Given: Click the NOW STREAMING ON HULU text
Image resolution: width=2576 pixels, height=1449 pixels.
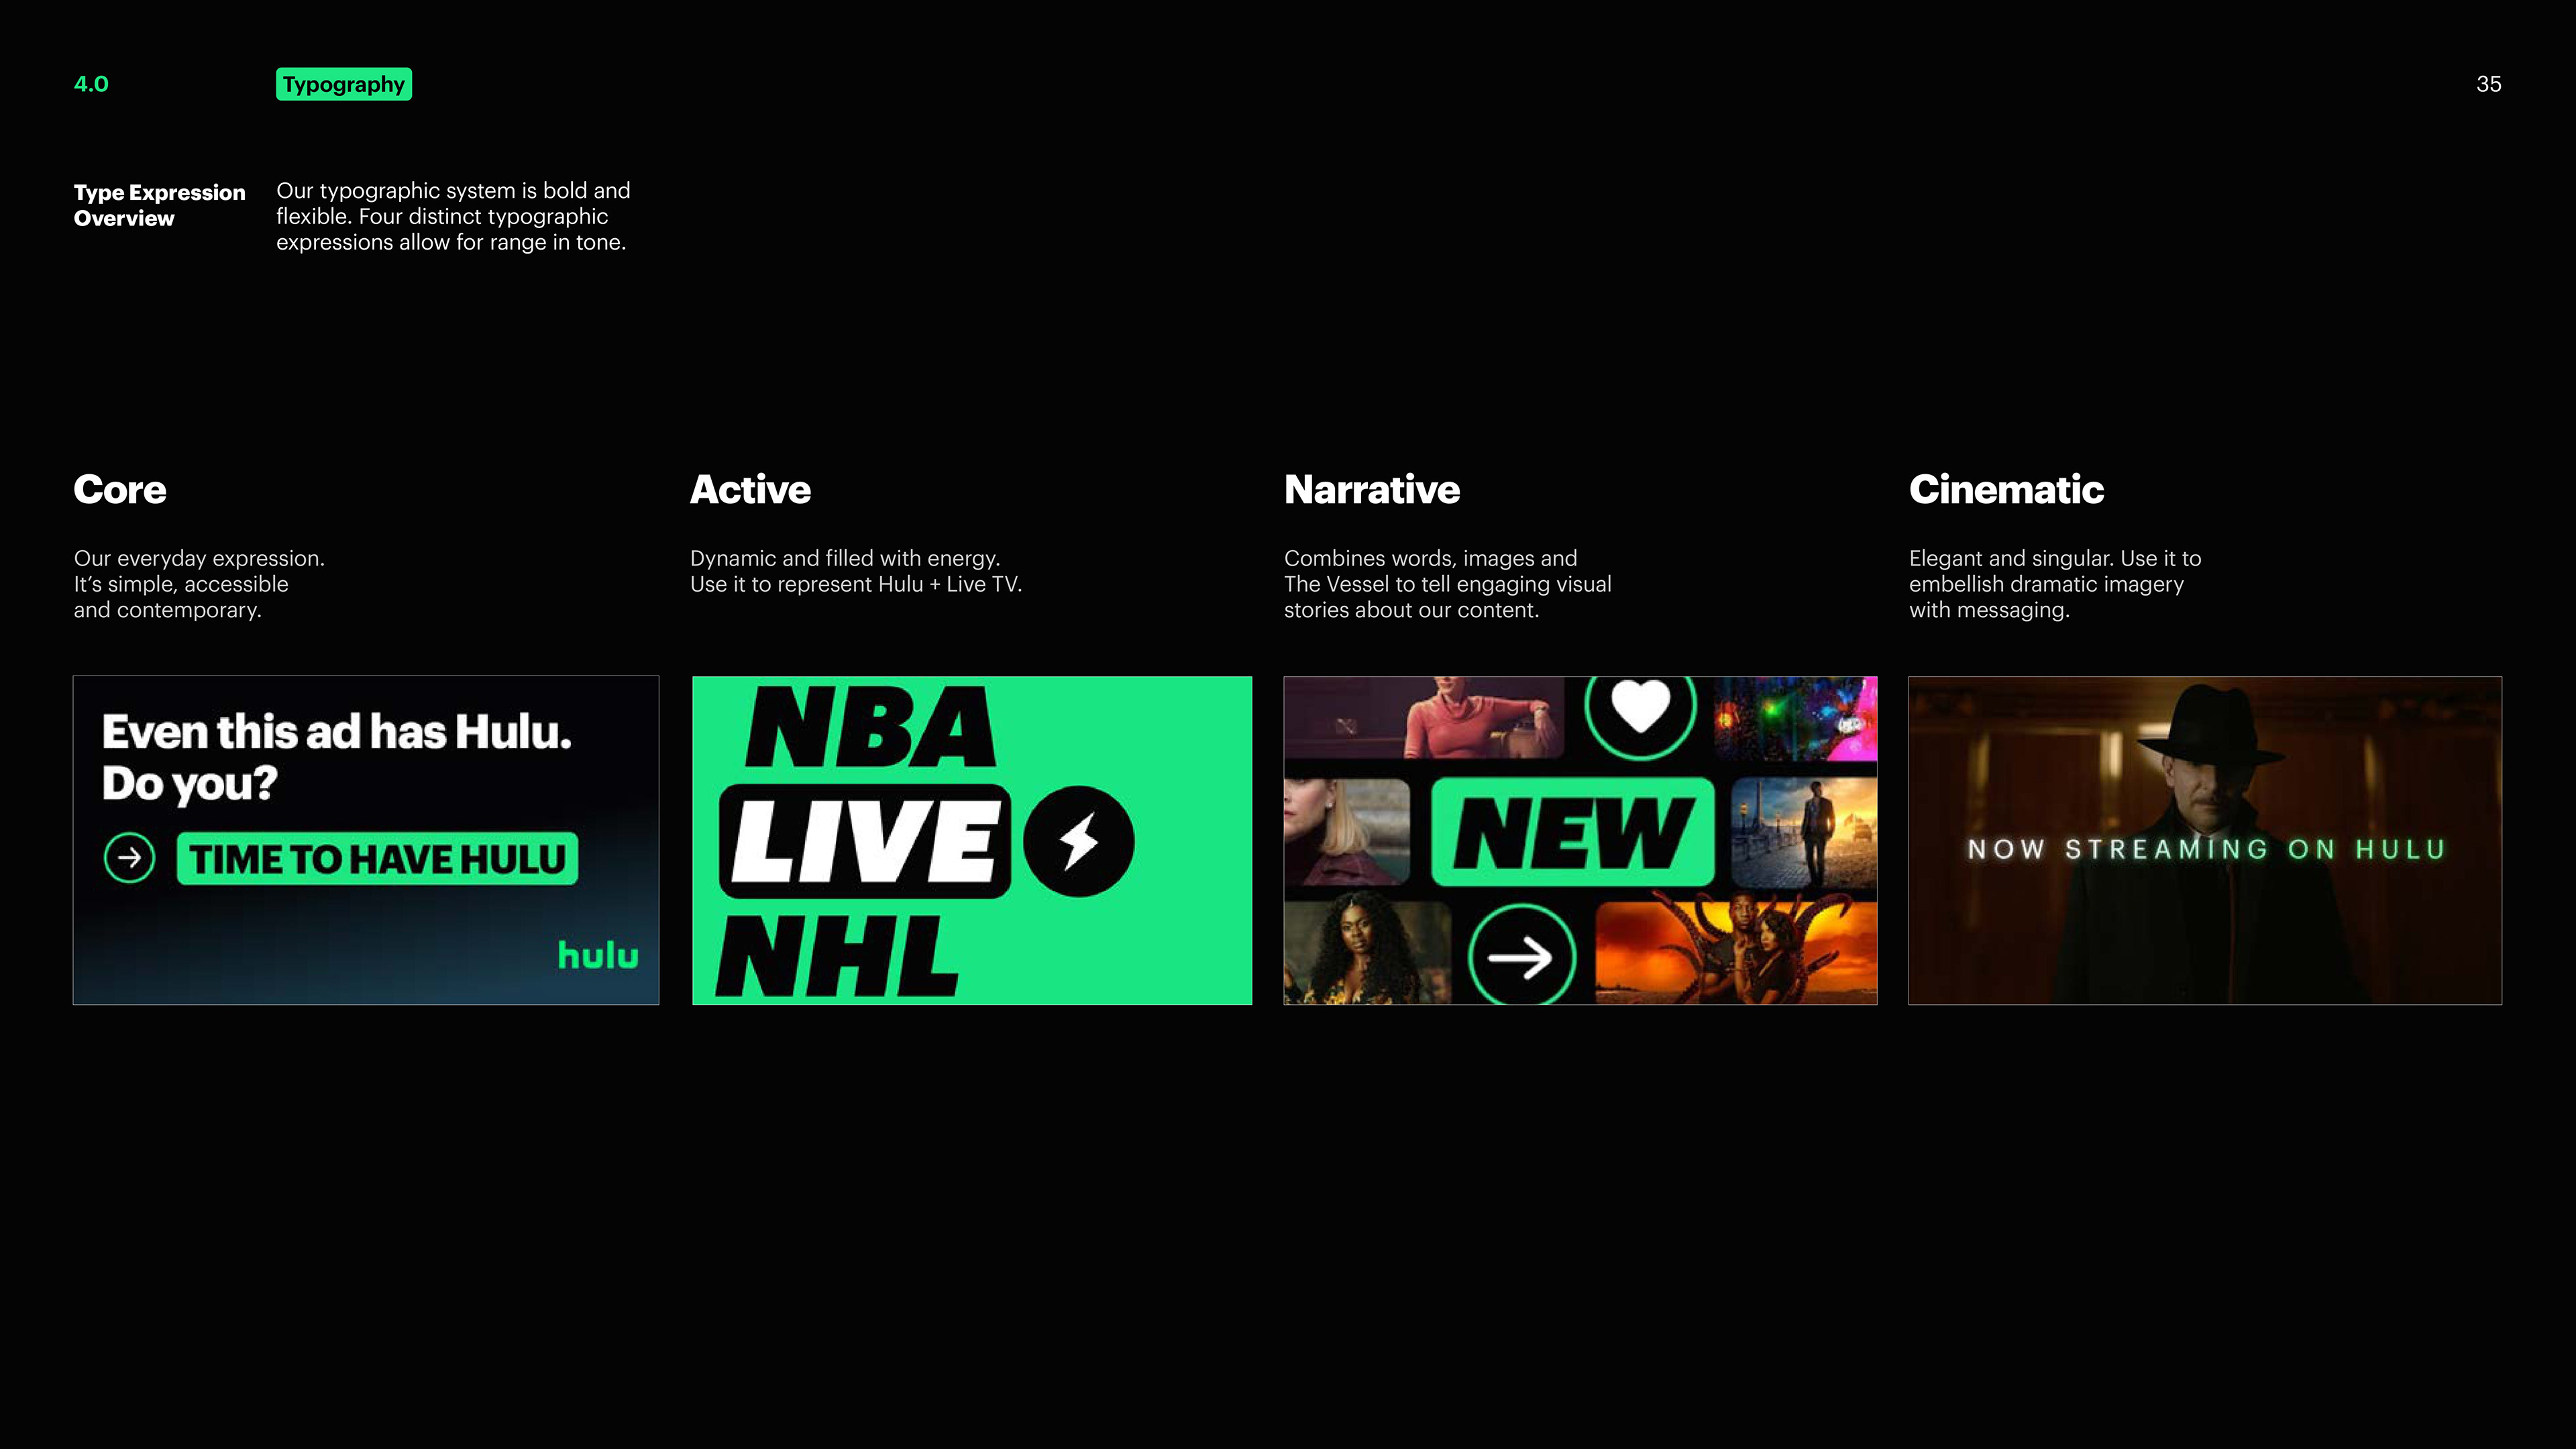Looking at the screenshot, I should [x=2206, y=850].
